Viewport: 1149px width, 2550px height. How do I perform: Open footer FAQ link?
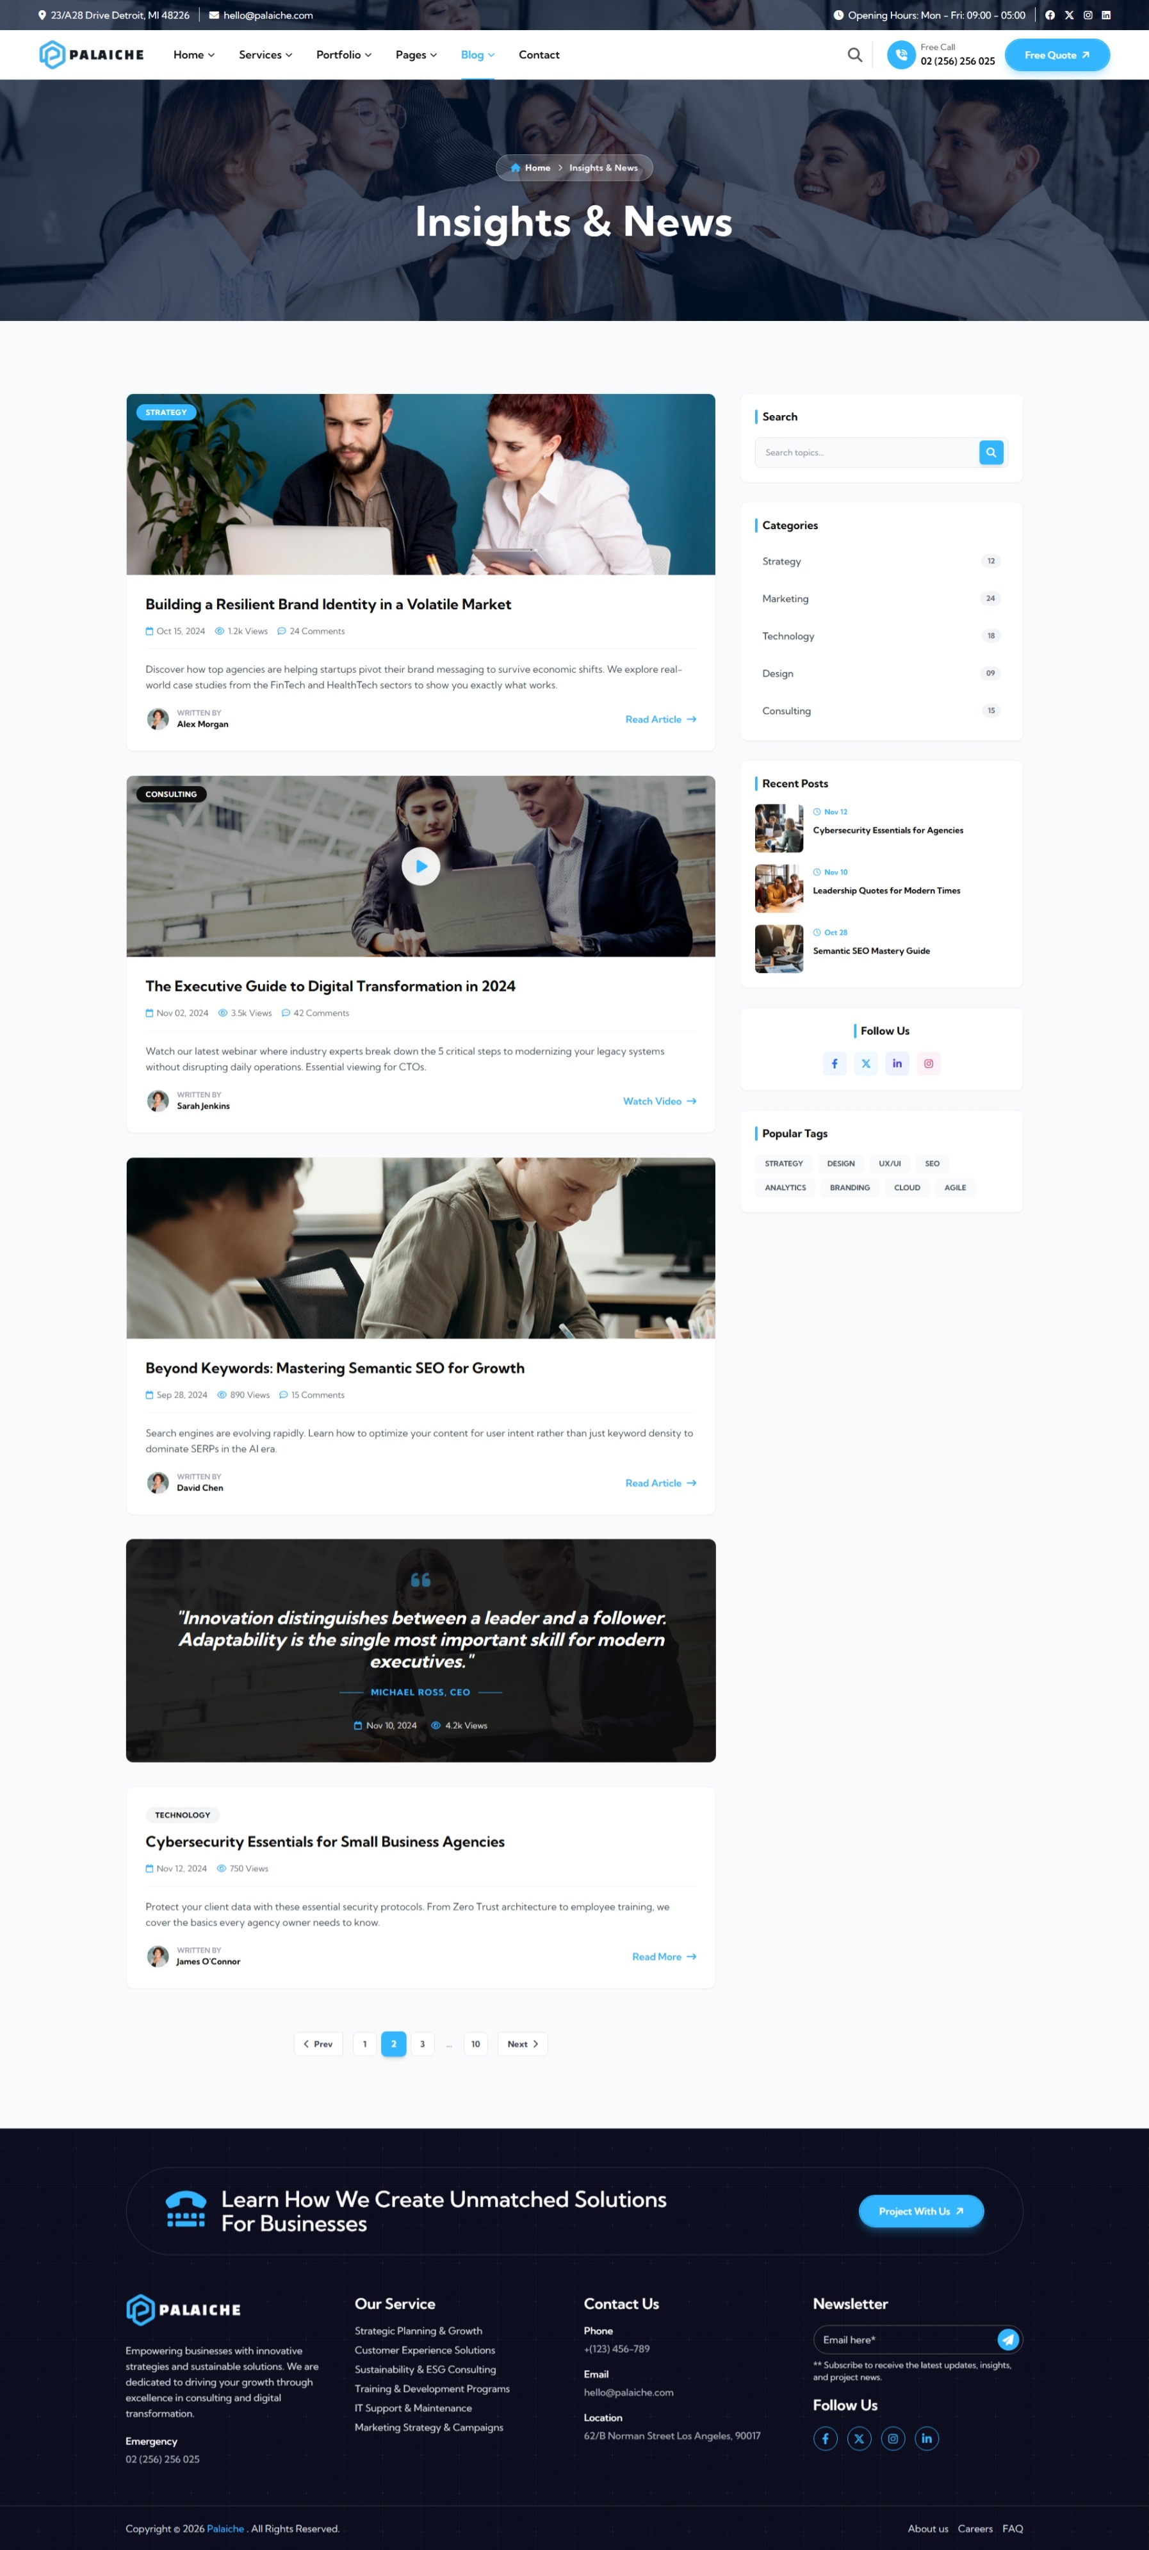tap(1013, 2528)
